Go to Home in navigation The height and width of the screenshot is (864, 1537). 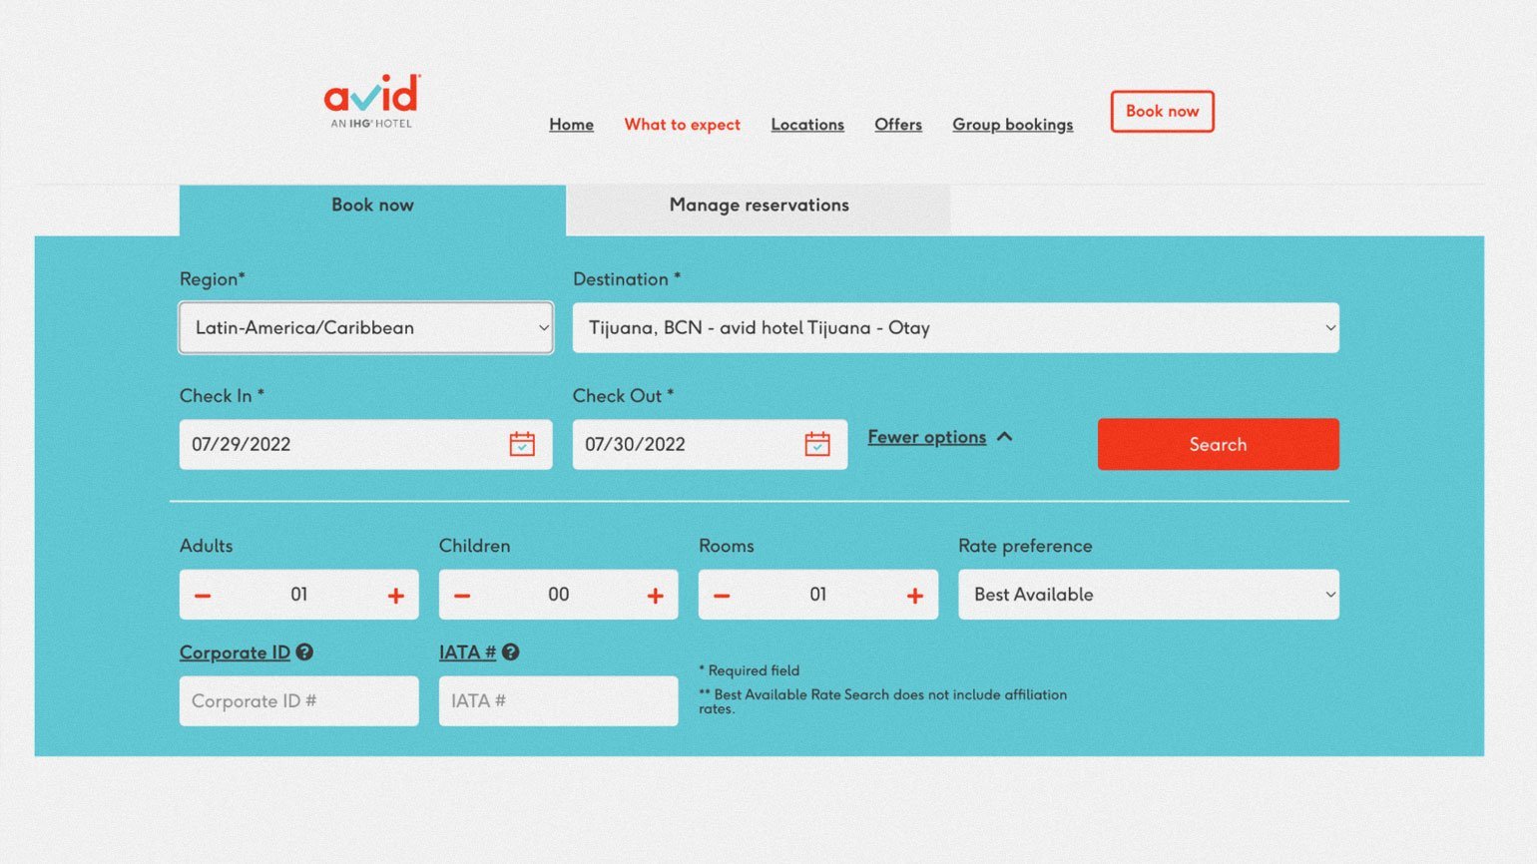pyautogui.click(x=571, y=125)
